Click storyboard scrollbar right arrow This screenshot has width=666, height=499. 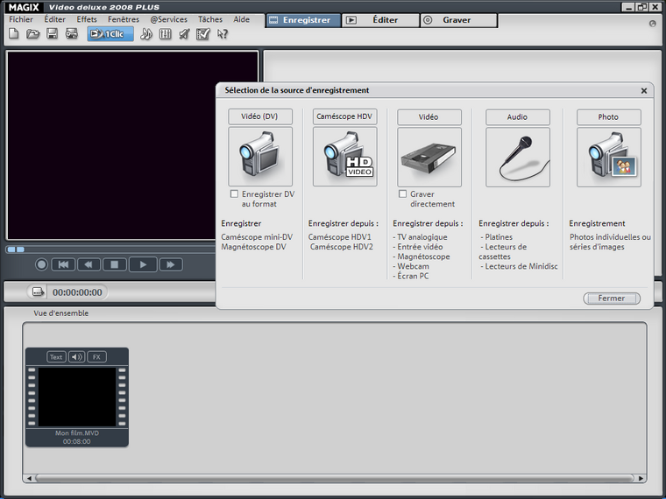coord(641,478)
